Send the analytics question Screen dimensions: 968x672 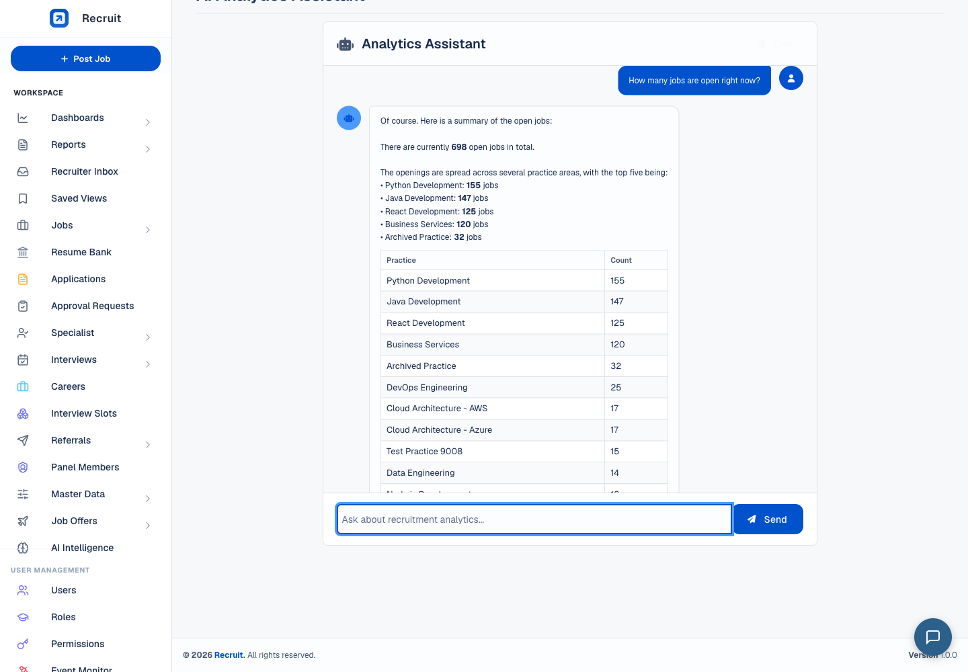(x=768, y=519)
